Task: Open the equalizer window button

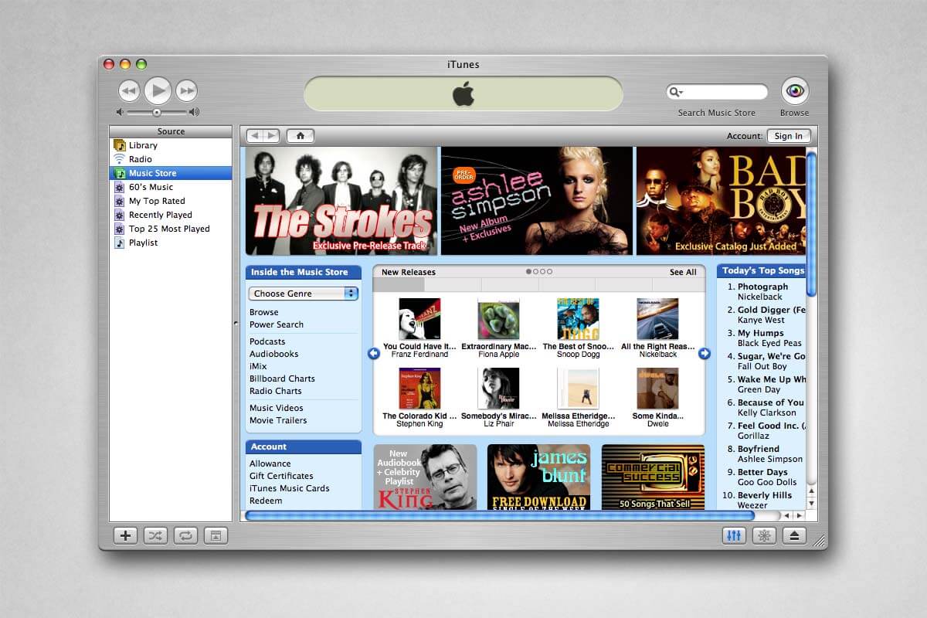Action: pyautogui.click(x=734, y=535)
